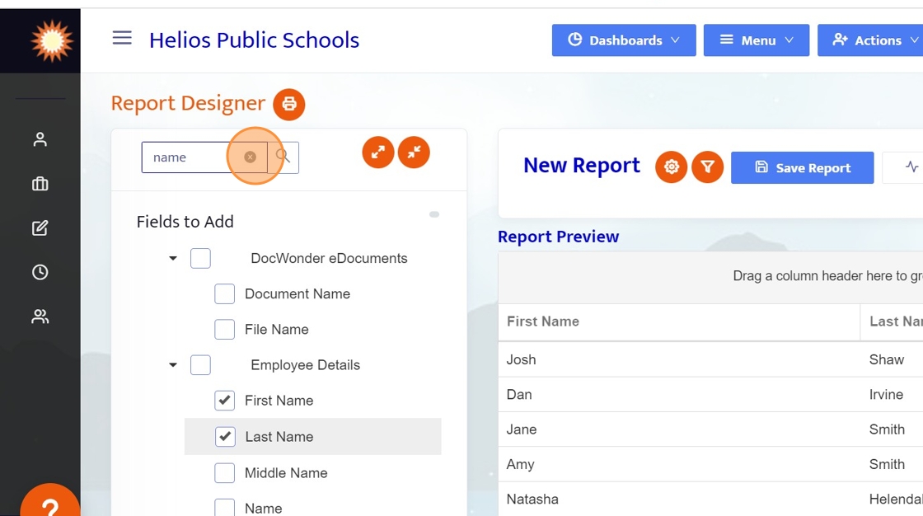Collapse all fields with arrows icon

[x=414, y=152]
